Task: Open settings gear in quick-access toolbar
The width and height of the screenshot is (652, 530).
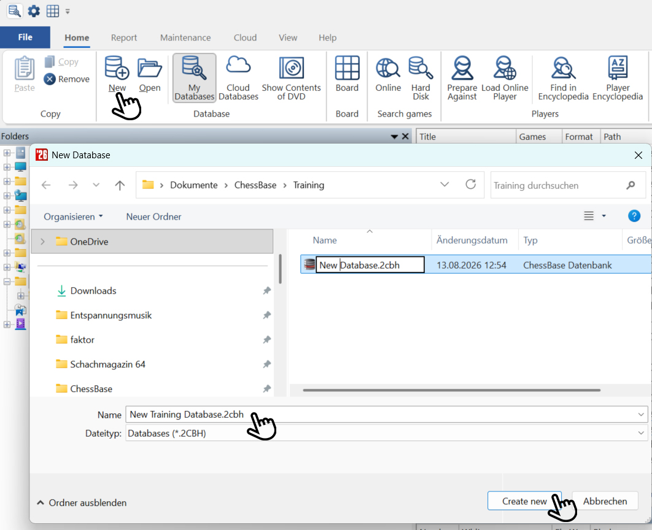Action: (34, 11)
